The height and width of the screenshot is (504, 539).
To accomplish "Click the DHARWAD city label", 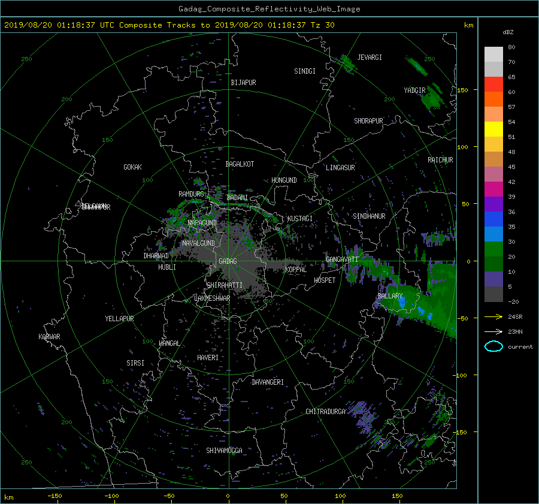I will tap(156, 256).
